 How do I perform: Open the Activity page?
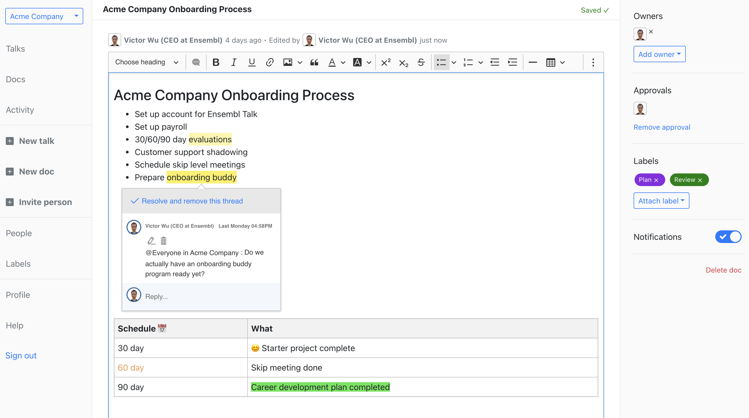point(20,110)
